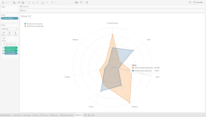
Task: Open dropdown arrow beside data source icon
Action: point(5,3)
